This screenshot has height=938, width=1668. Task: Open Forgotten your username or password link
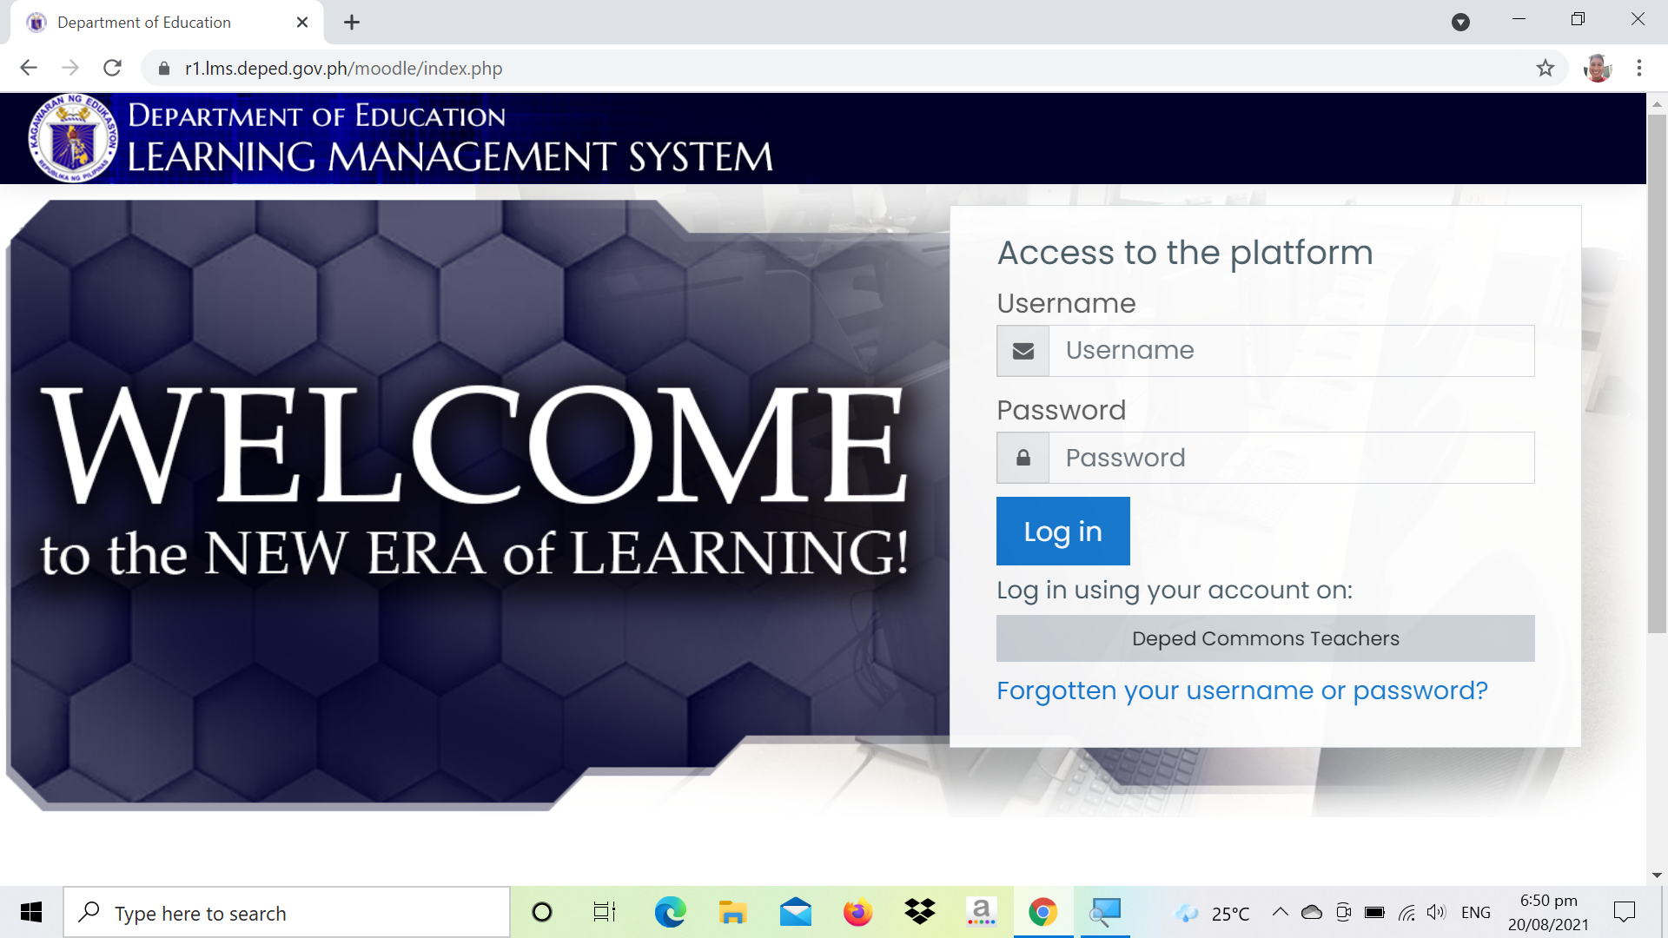1241,690
